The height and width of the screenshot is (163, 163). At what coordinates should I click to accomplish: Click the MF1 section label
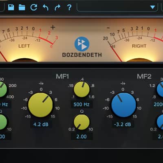click(x=62, y=77)
